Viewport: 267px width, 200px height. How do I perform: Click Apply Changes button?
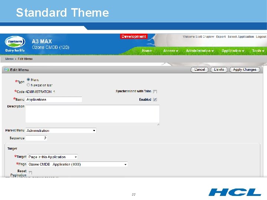pyautogui.click(x=245, y=70)
